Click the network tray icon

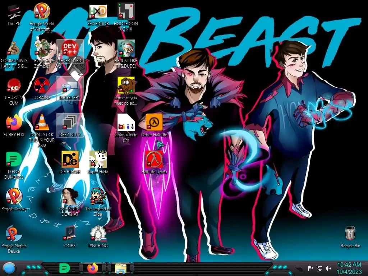(x=319, y=268)
